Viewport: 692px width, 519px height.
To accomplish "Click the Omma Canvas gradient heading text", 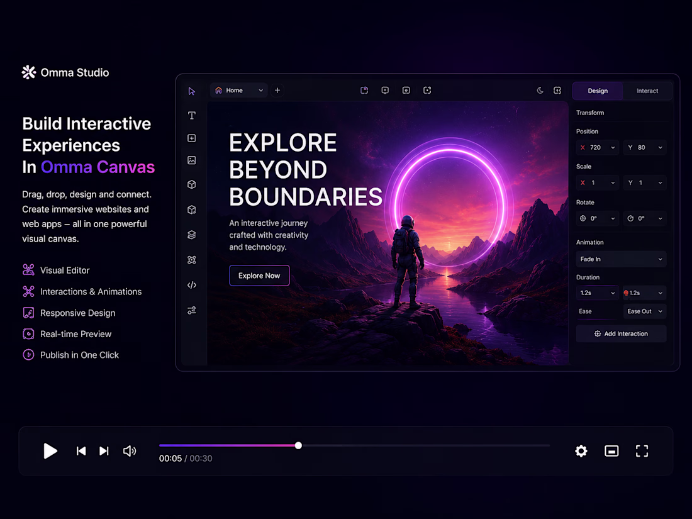I will 98,167.
